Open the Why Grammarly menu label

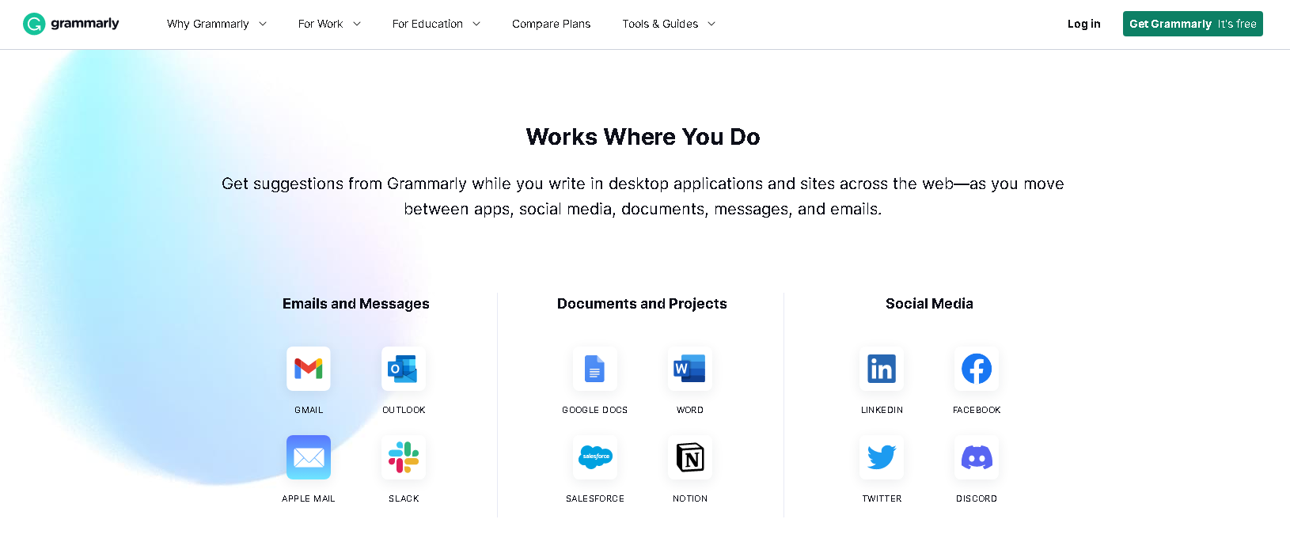coord(208,24)
